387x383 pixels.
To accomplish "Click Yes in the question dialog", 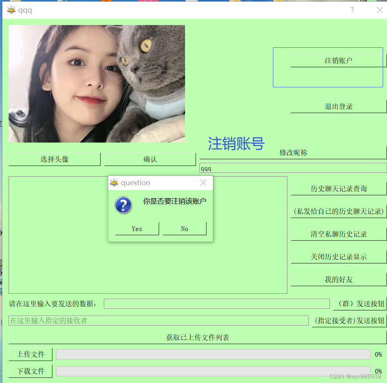I will [x=137, y=229].
